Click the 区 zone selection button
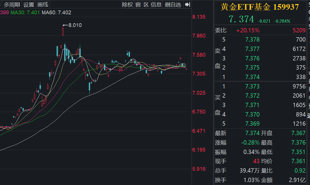Viewport: 310px width, 185px height. point(146,4)
